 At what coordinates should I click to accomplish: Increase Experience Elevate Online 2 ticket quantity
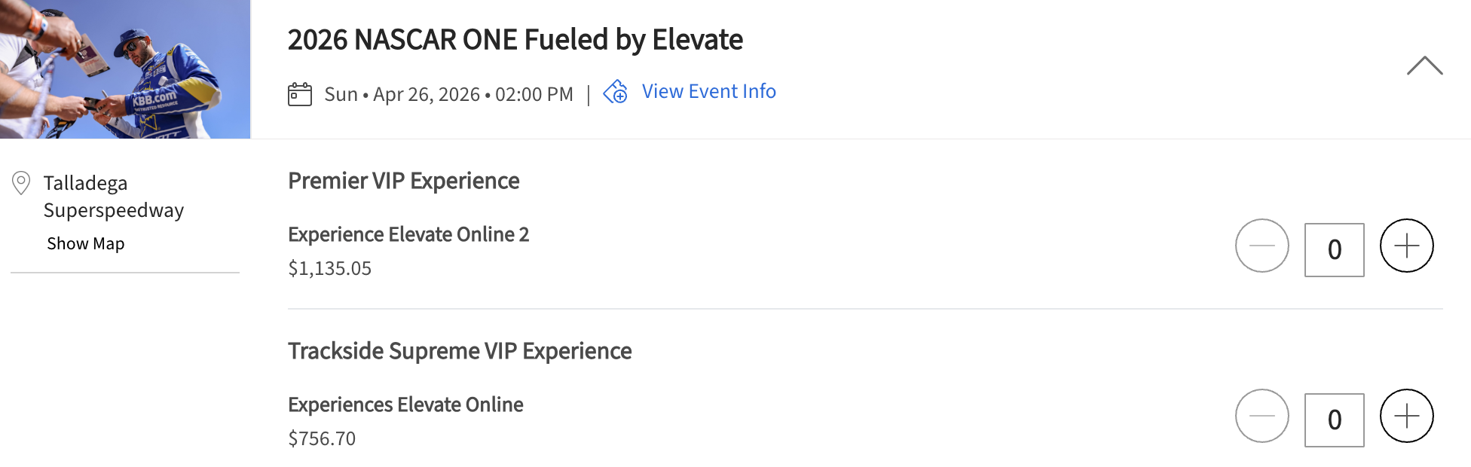click(1406, 246)
